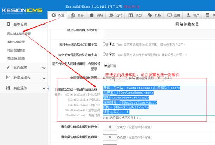Image resolution: width=215 pixels, height=145 pixels.
Task: Select 是 for Email multiple registration
Action: tap(104, 44)
